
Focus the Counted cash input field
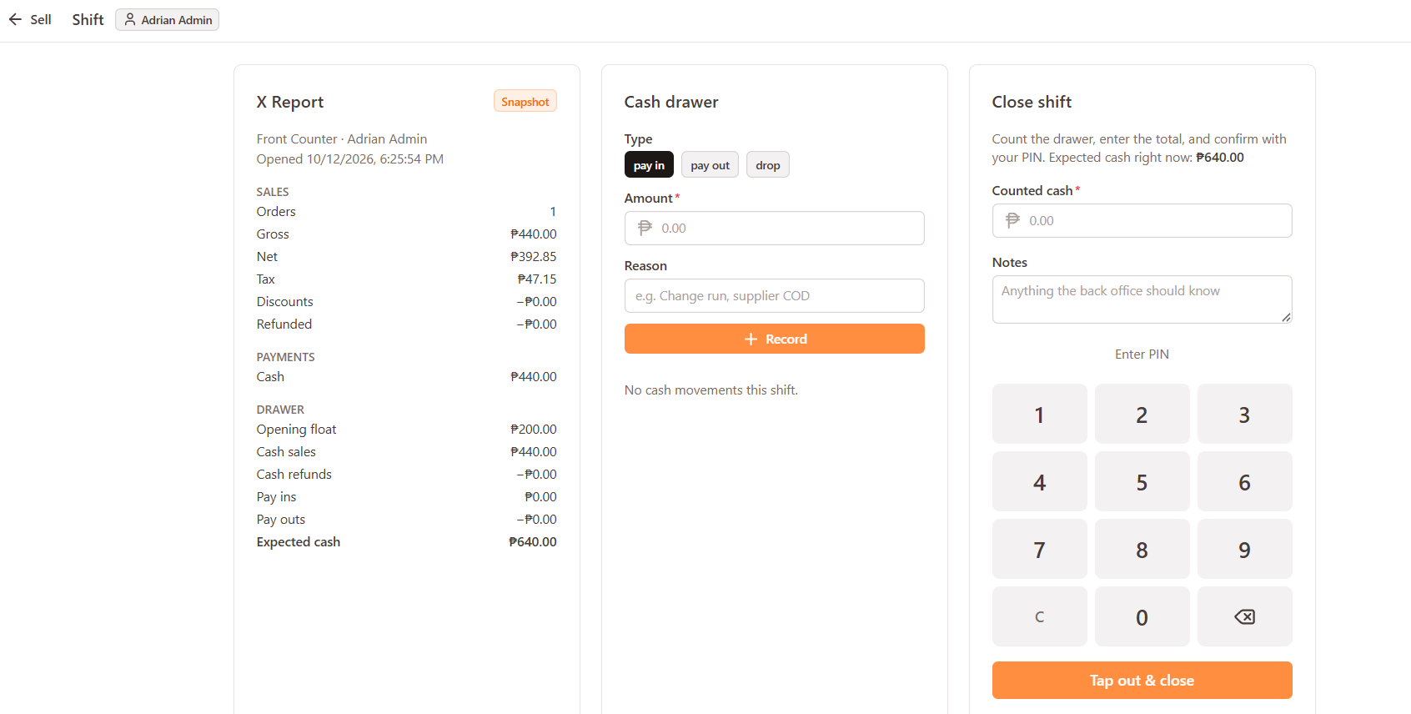pyautogui.click(x=1142, y=220)
